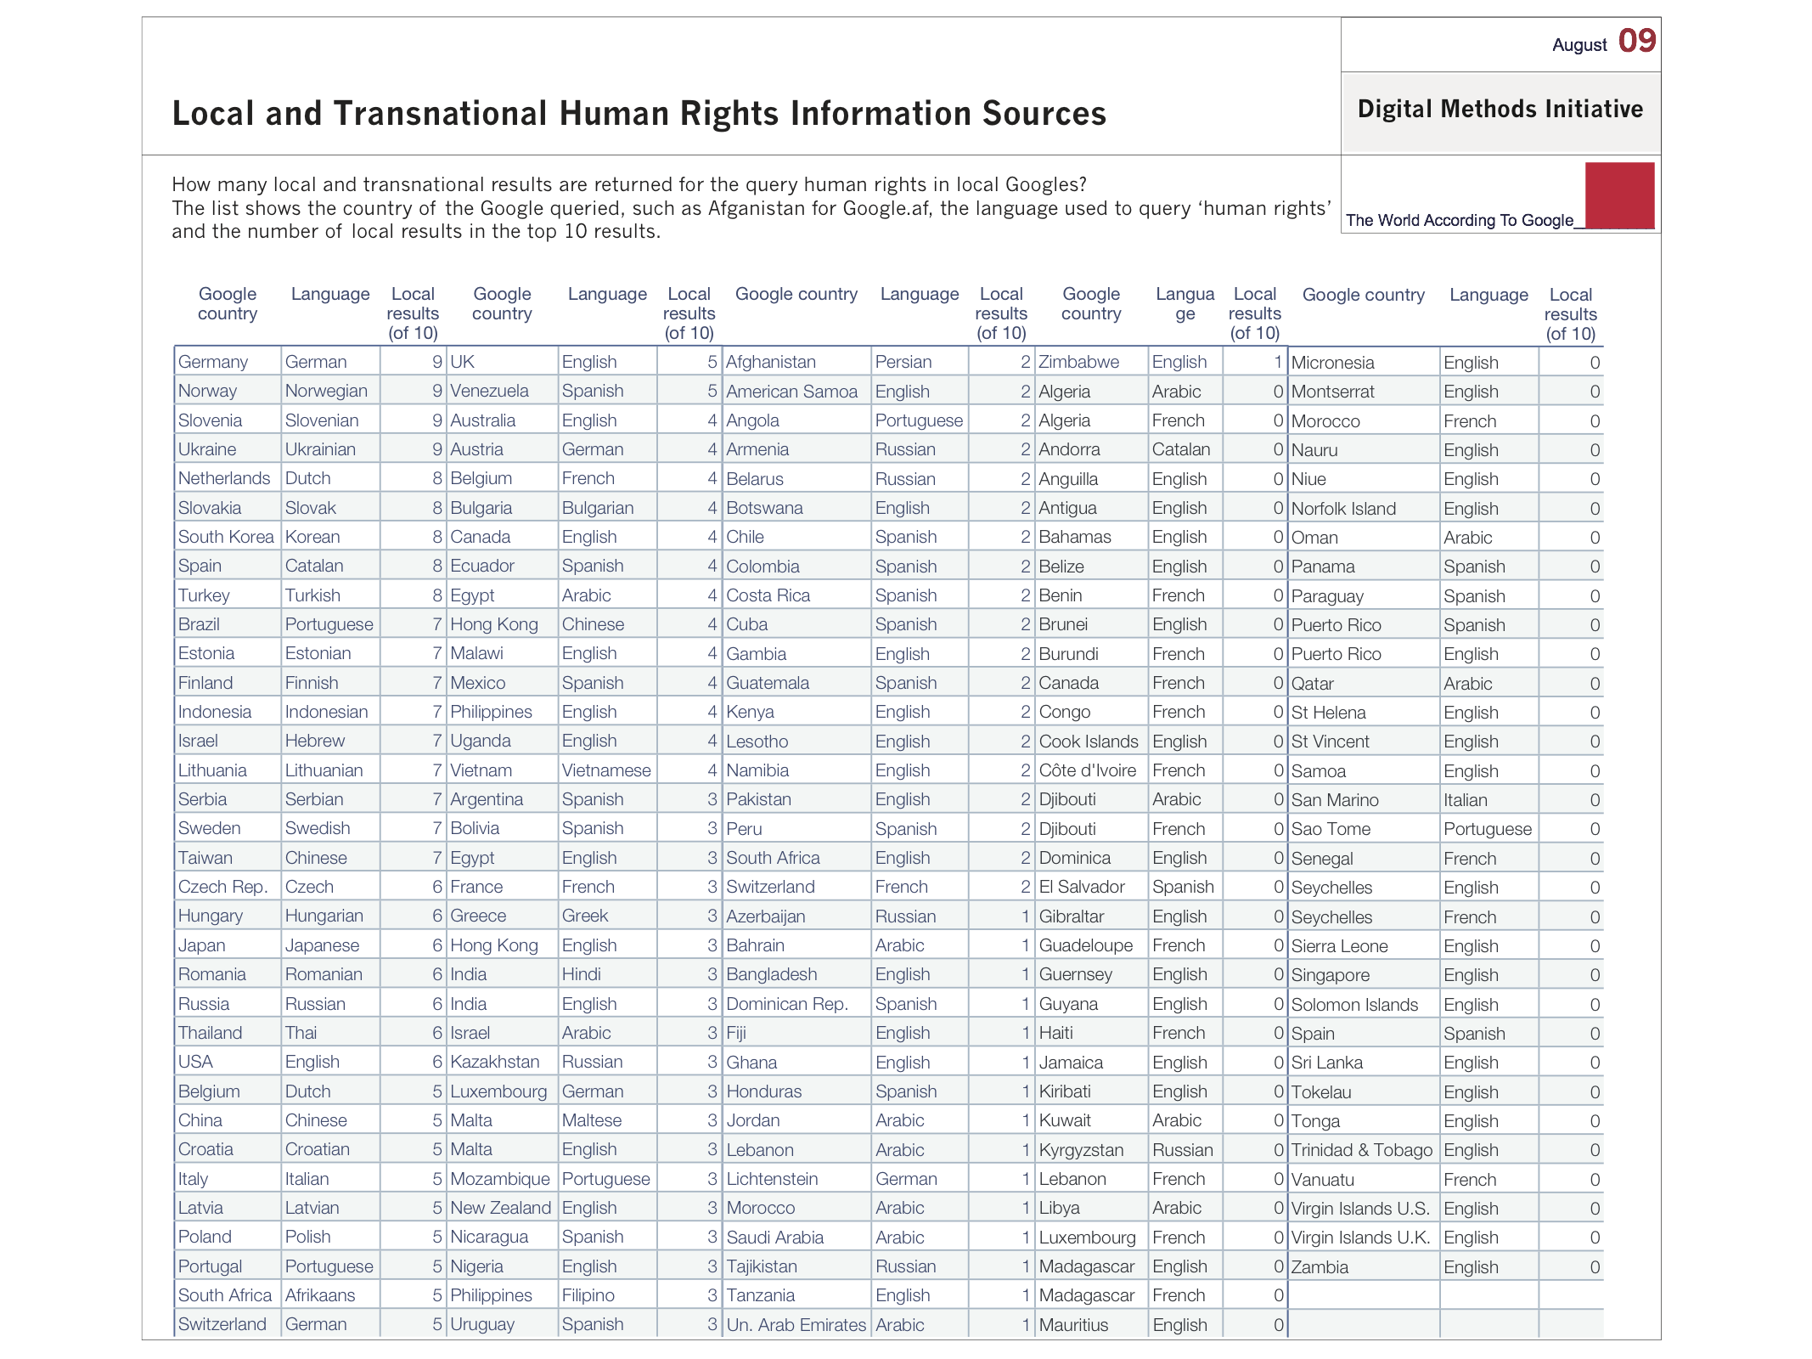Select the 'Côte d'Ivoire' cell

[1091, 770]
